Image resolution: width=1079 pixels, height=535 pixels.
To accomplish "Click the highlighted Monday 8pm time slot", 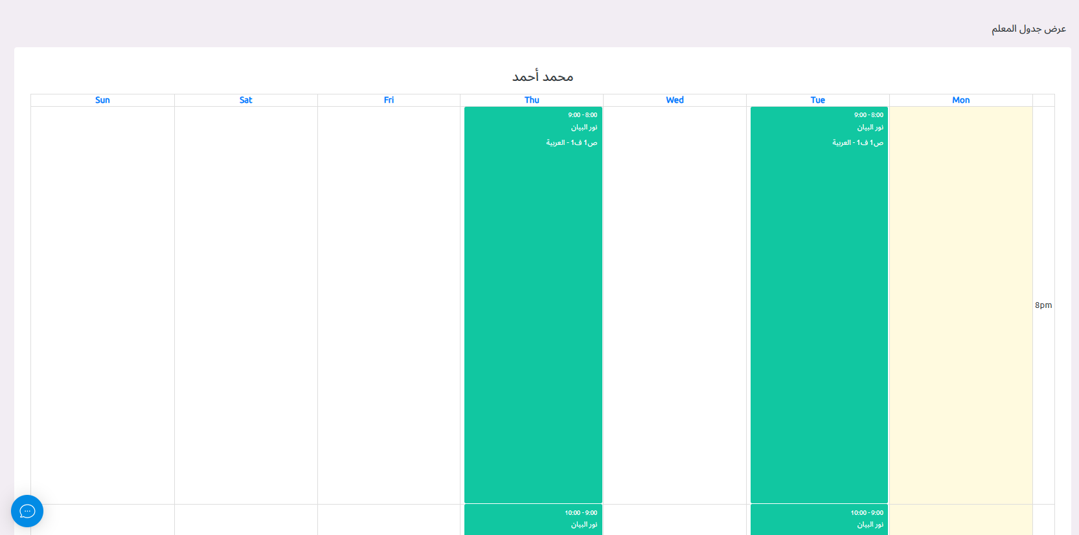I will (960, 304).
